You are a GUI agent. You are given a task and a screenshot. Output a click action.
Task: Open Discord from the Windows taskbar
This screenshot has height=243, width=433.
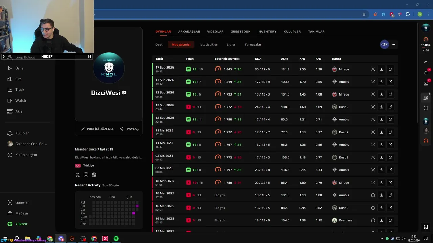[x=61, y=239]
